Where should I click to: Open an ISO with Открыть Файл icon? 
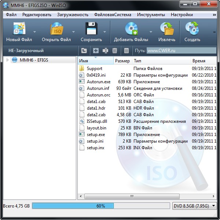[56, 29]
